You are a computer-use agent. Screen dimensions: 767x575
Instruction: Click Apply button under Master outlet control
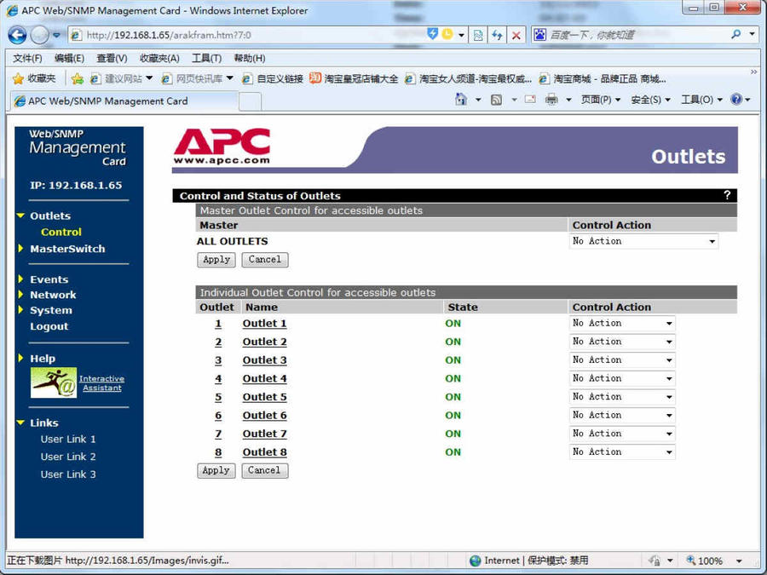pos(216,260)
